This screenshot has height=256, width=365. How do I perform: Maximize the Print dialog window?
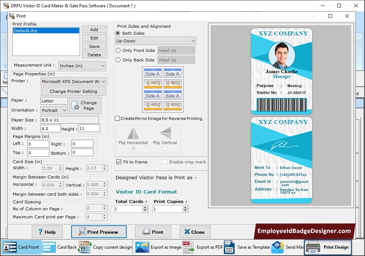[x=330, y=16]
